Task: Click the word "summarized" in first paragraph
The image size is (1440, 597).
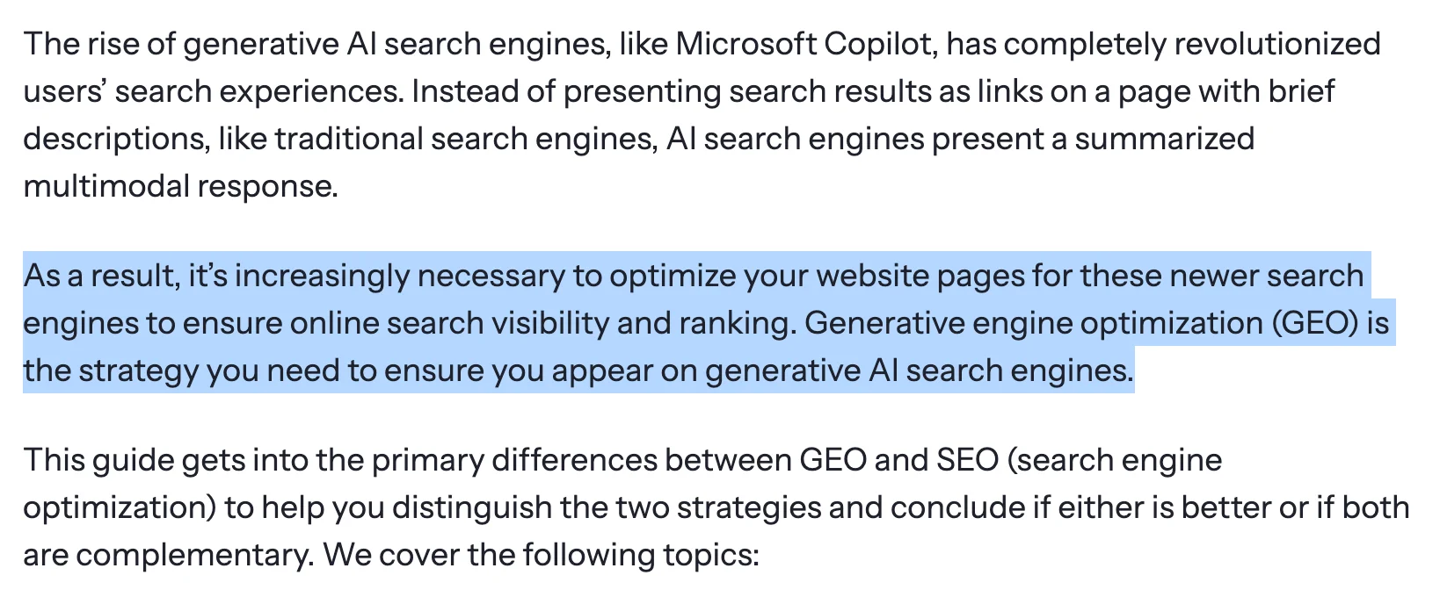Action: (1164, 139)
